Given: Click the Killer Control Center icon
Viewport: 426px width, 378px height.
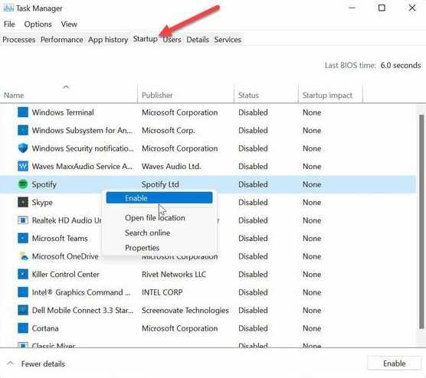Looking at the screenshot, I should [23, 274].
